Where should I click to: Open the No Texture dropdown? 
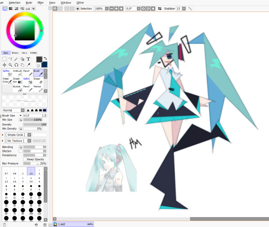pyautogui.click(x=29, y=141)
